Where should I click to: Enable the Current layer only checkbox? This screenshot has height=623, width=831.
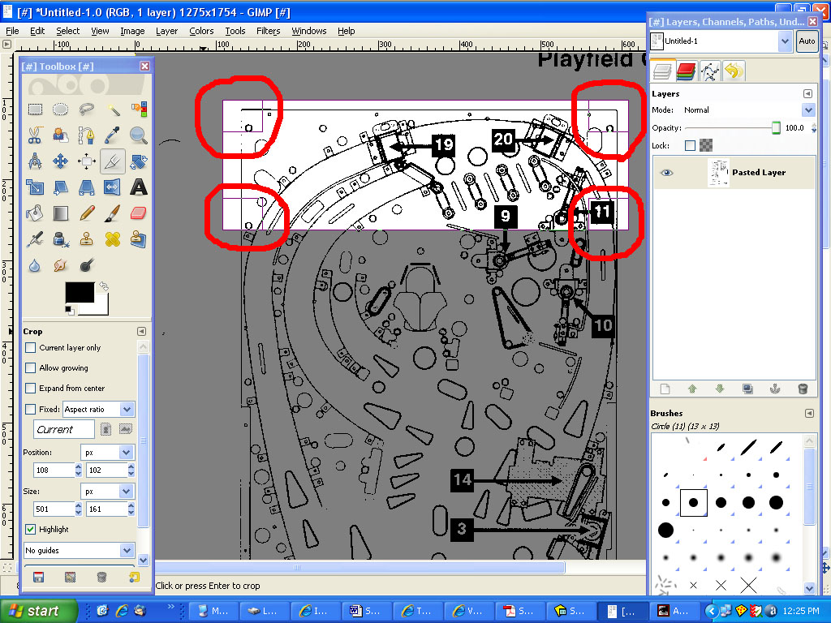click(x=31, y=347)
